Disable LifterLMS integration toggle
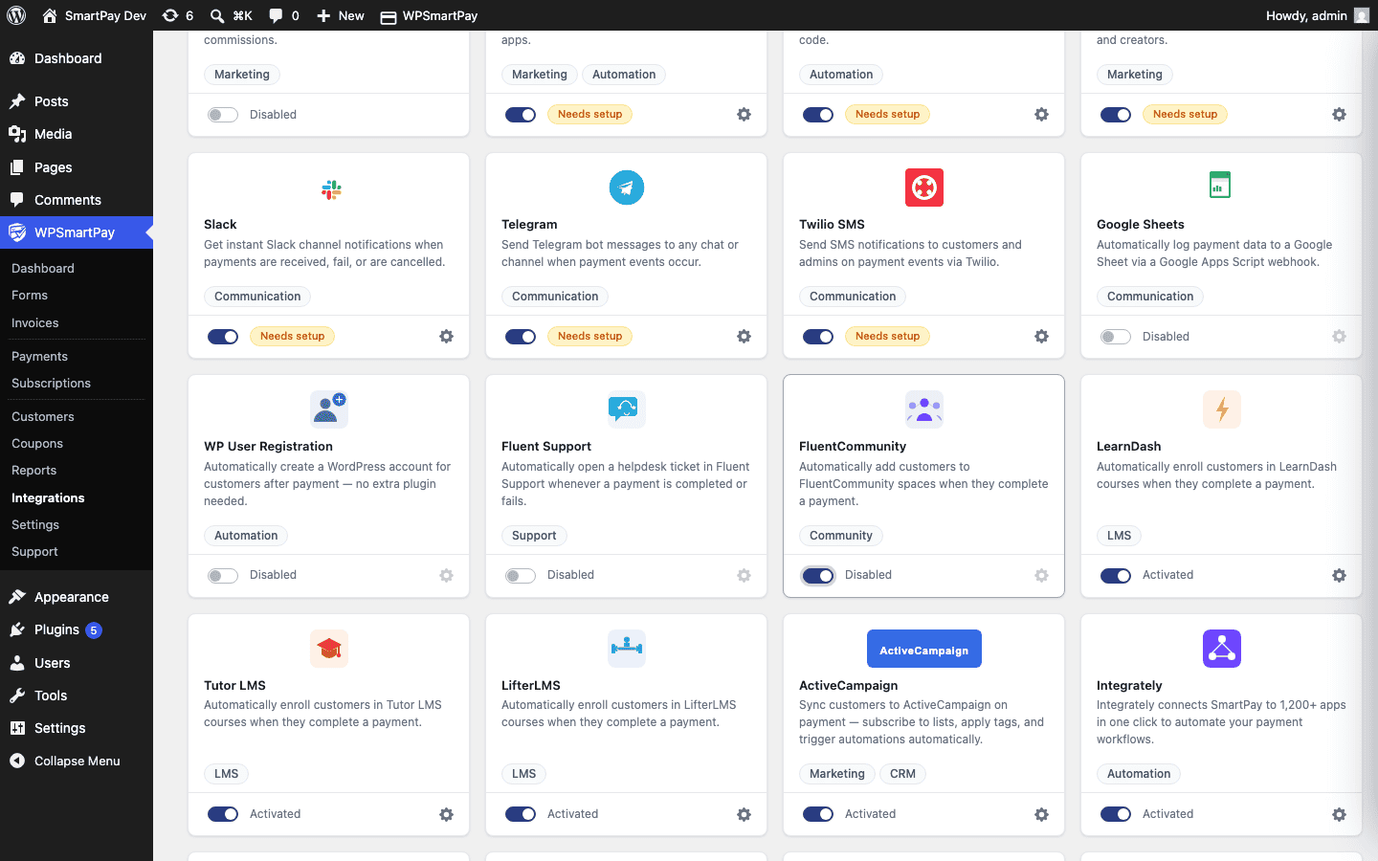The height and width of the screenshot is (861, 1378). 521,814
